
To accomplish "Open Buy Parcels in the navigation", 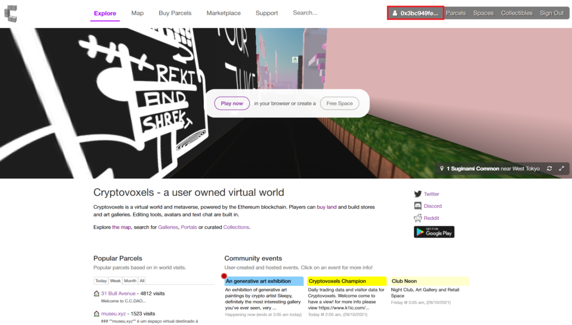I will (175, 13).
